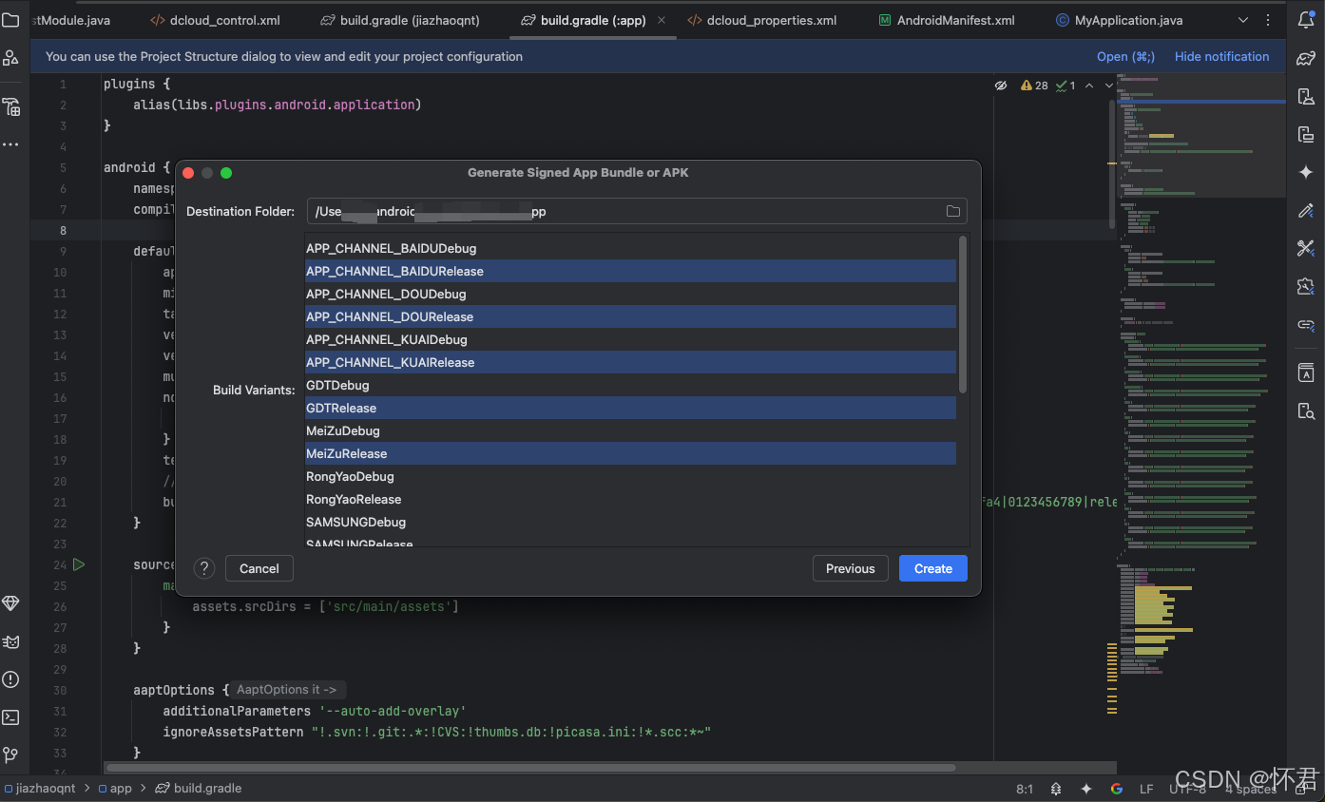Click the help question mark button
Viewport: 1325px width, 802px height.
coord(204,568)
